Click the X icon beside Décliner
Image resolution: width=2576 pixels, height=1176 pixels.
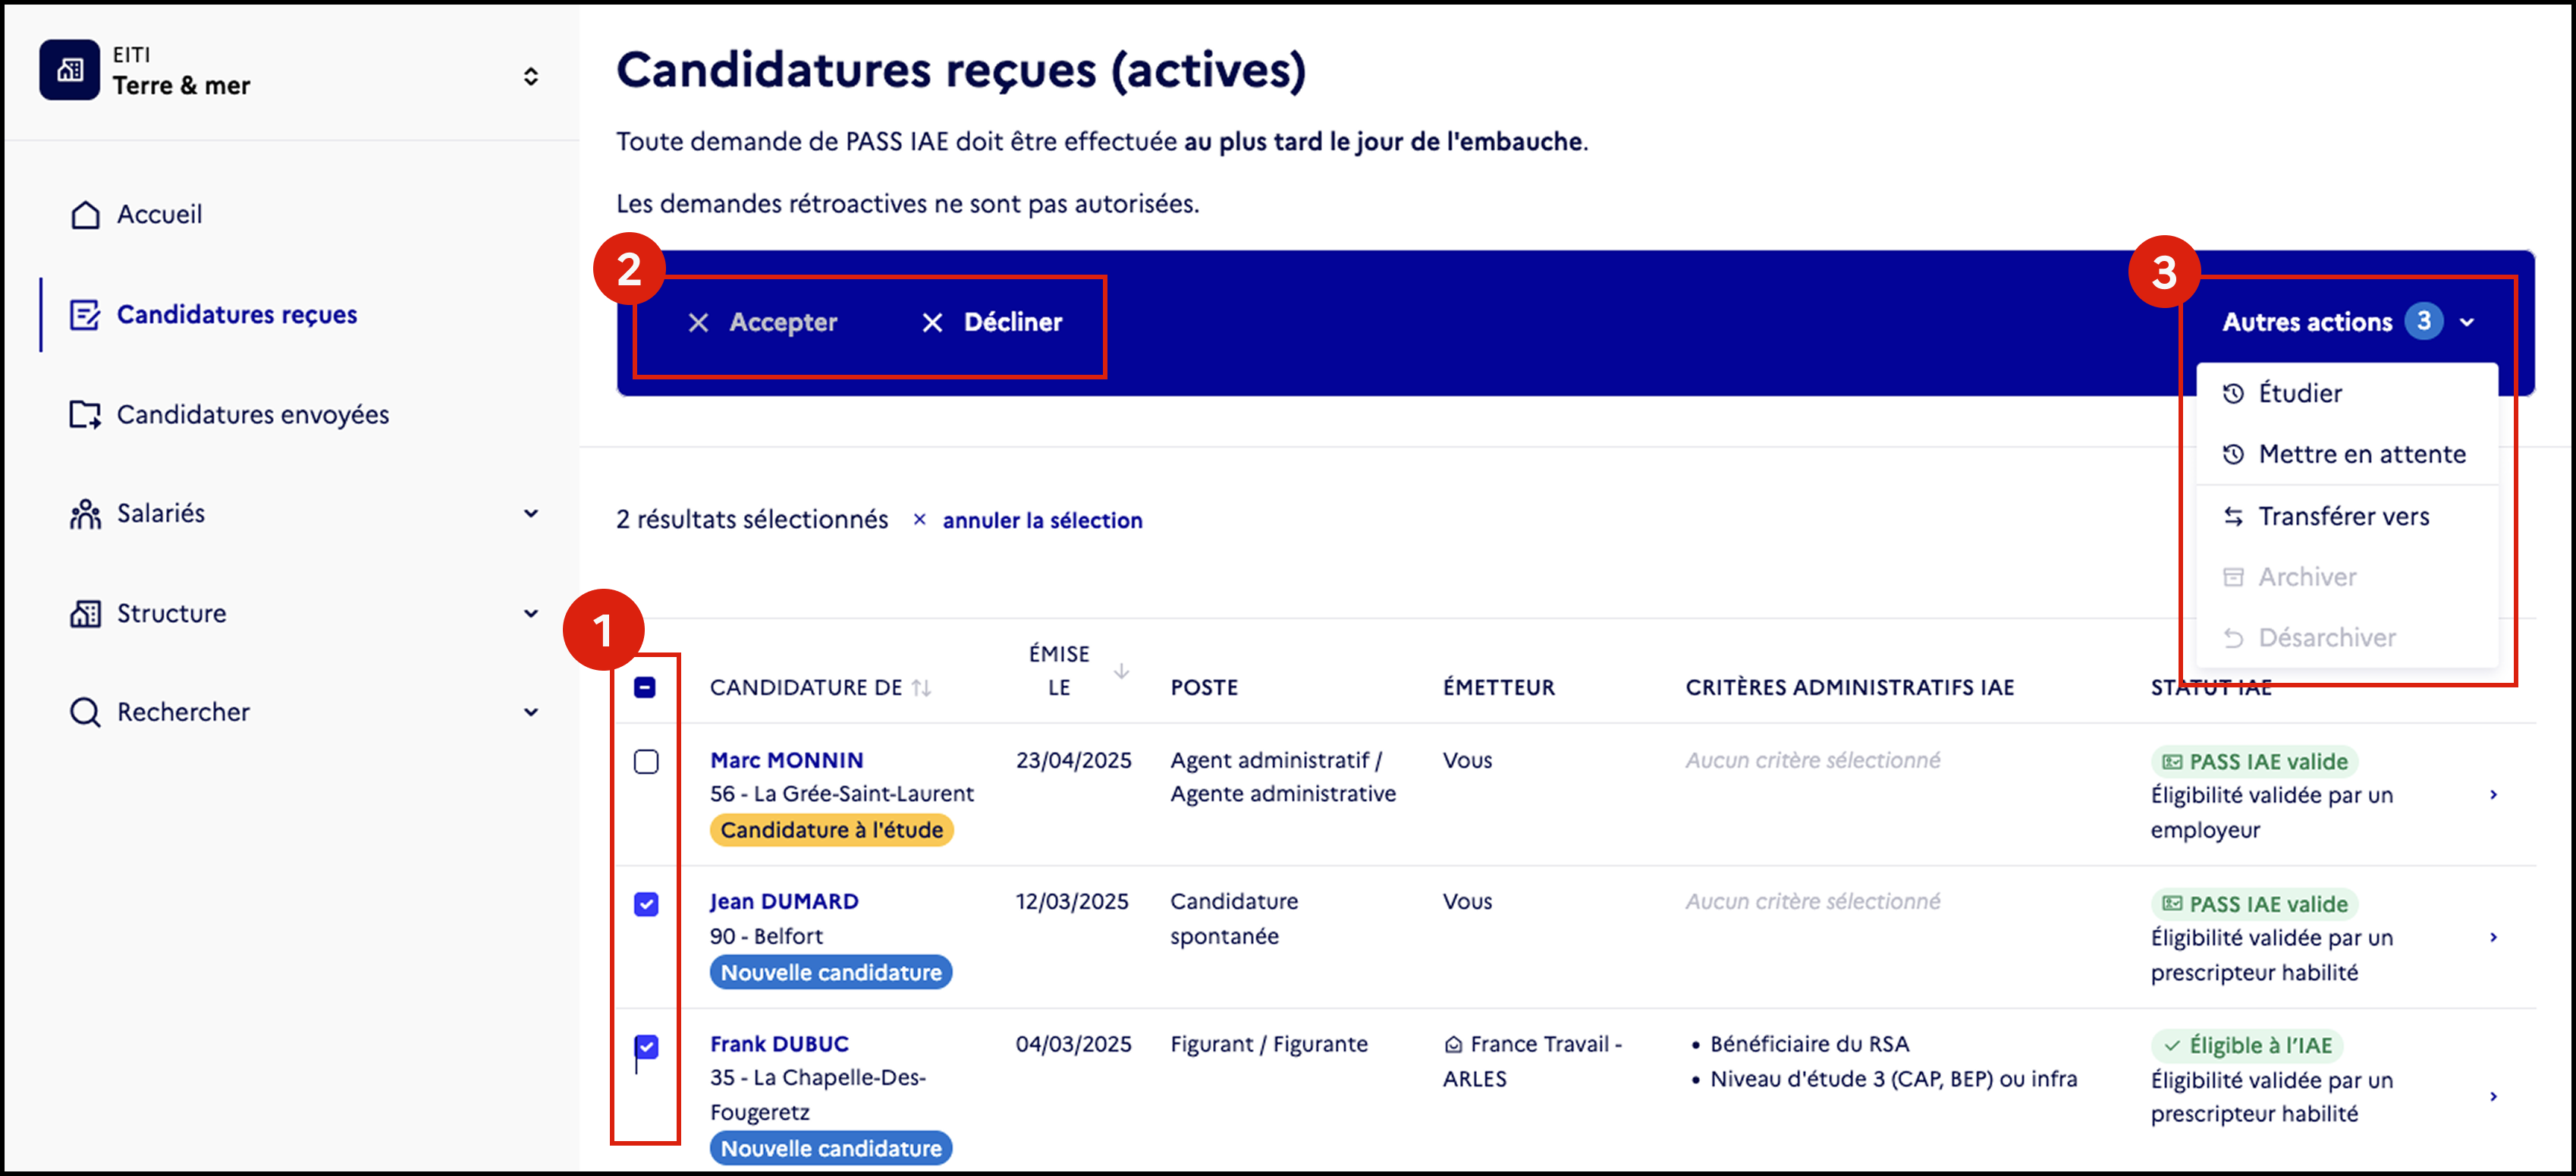932,322
